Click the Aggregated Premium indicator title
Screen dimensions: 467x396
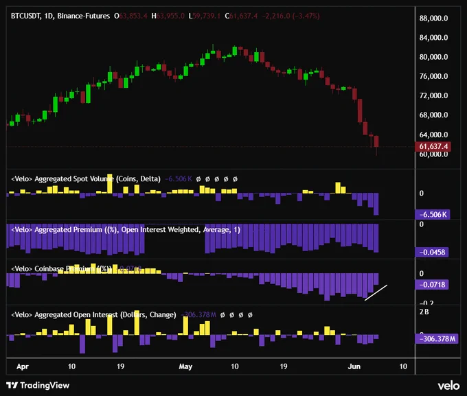point(126,229)
